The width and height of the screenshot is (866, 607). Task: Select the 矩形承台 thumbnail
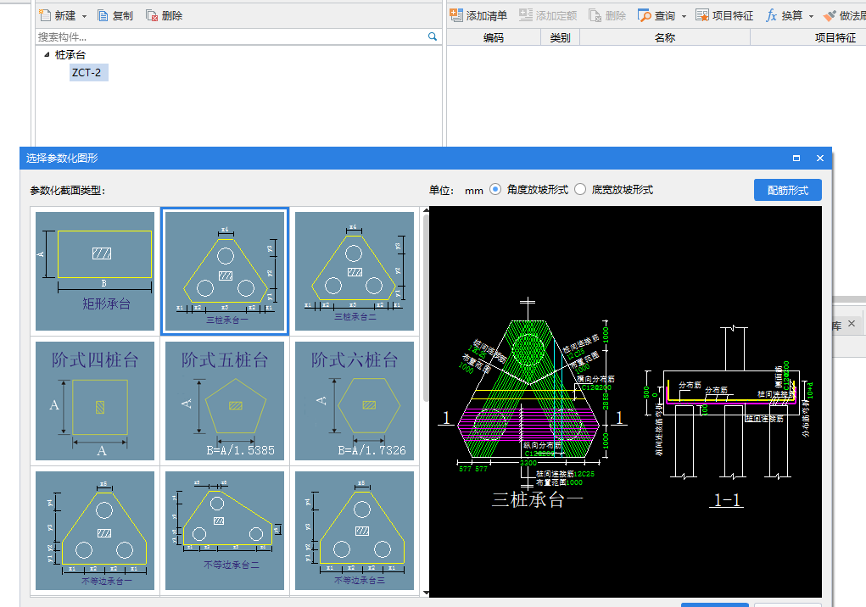95,271
